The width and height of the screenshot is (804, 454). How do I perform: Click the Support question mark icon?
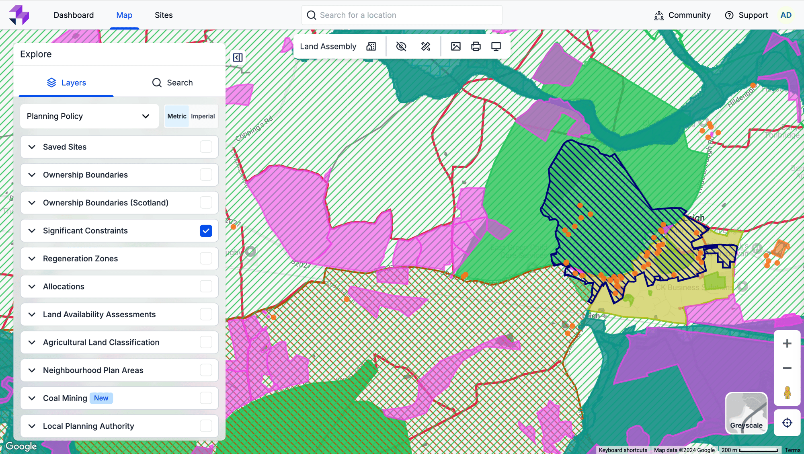click(x=729, y=15)
